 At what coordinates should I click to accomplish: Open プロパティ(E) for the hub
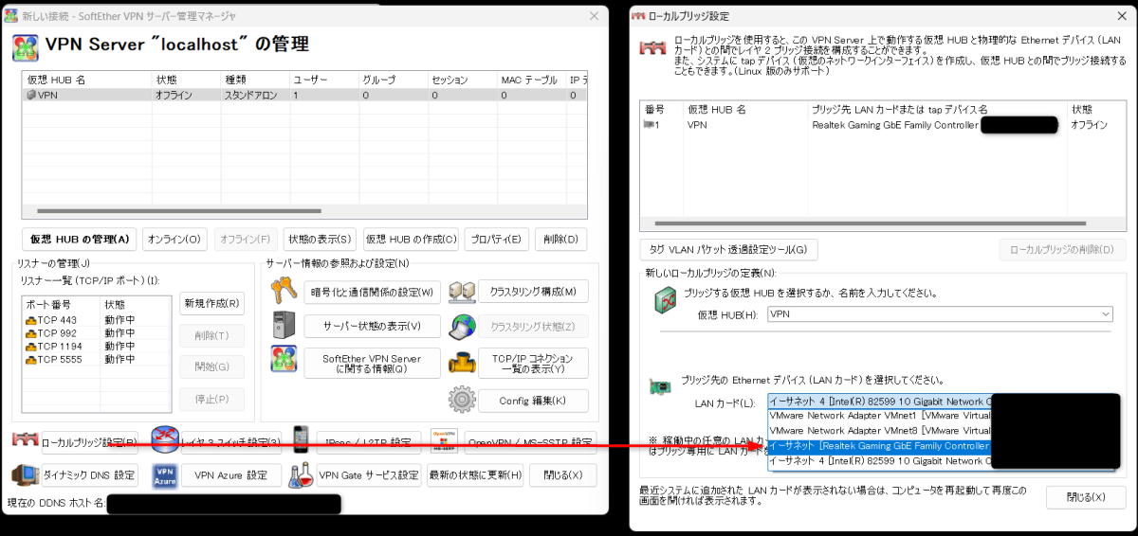498,240
